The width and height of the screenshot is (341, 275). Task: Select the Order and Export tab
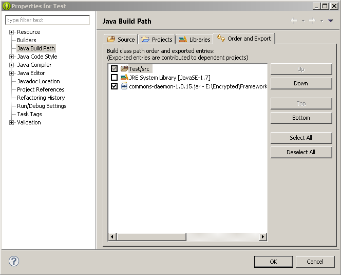click(244, 39)
